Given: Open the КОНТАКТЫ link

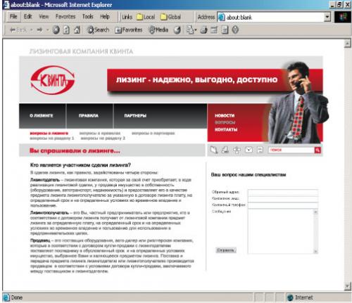Looking at the screenshot, I should [226, 129].
